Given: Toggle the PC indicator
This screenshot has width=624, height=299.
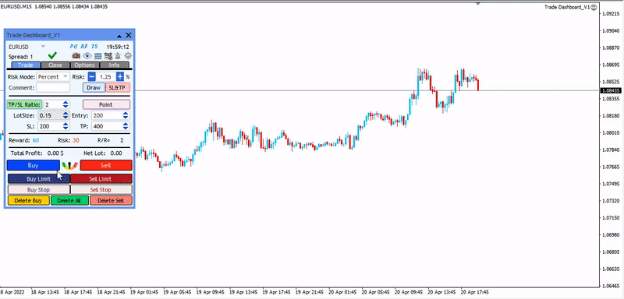Looking at the screenshot, I should [x=73, y=47].
